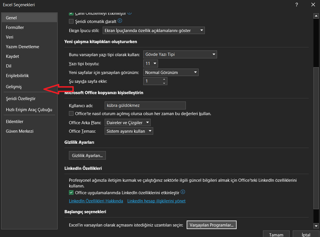This screenshot has width=320, height=237.
Task: Check Office'te her zaman bu değerleri kullan
Action: [x=71, y=113]
